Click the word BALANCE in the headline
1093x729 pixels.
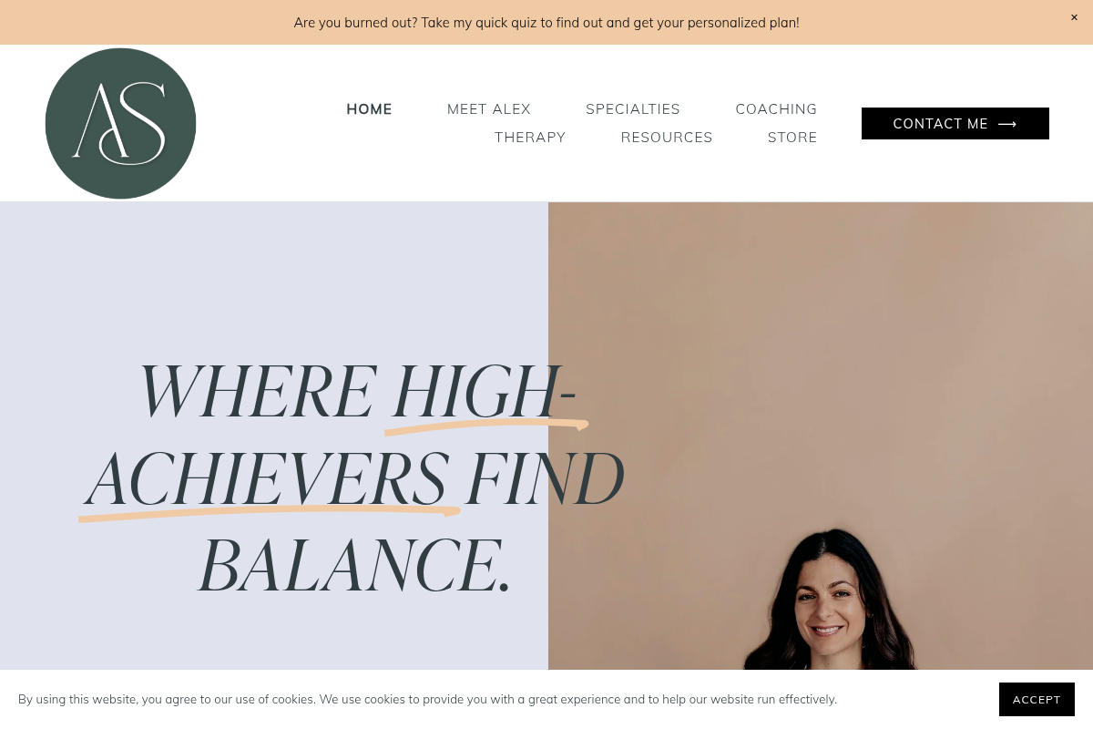click(x=355, y=566)
